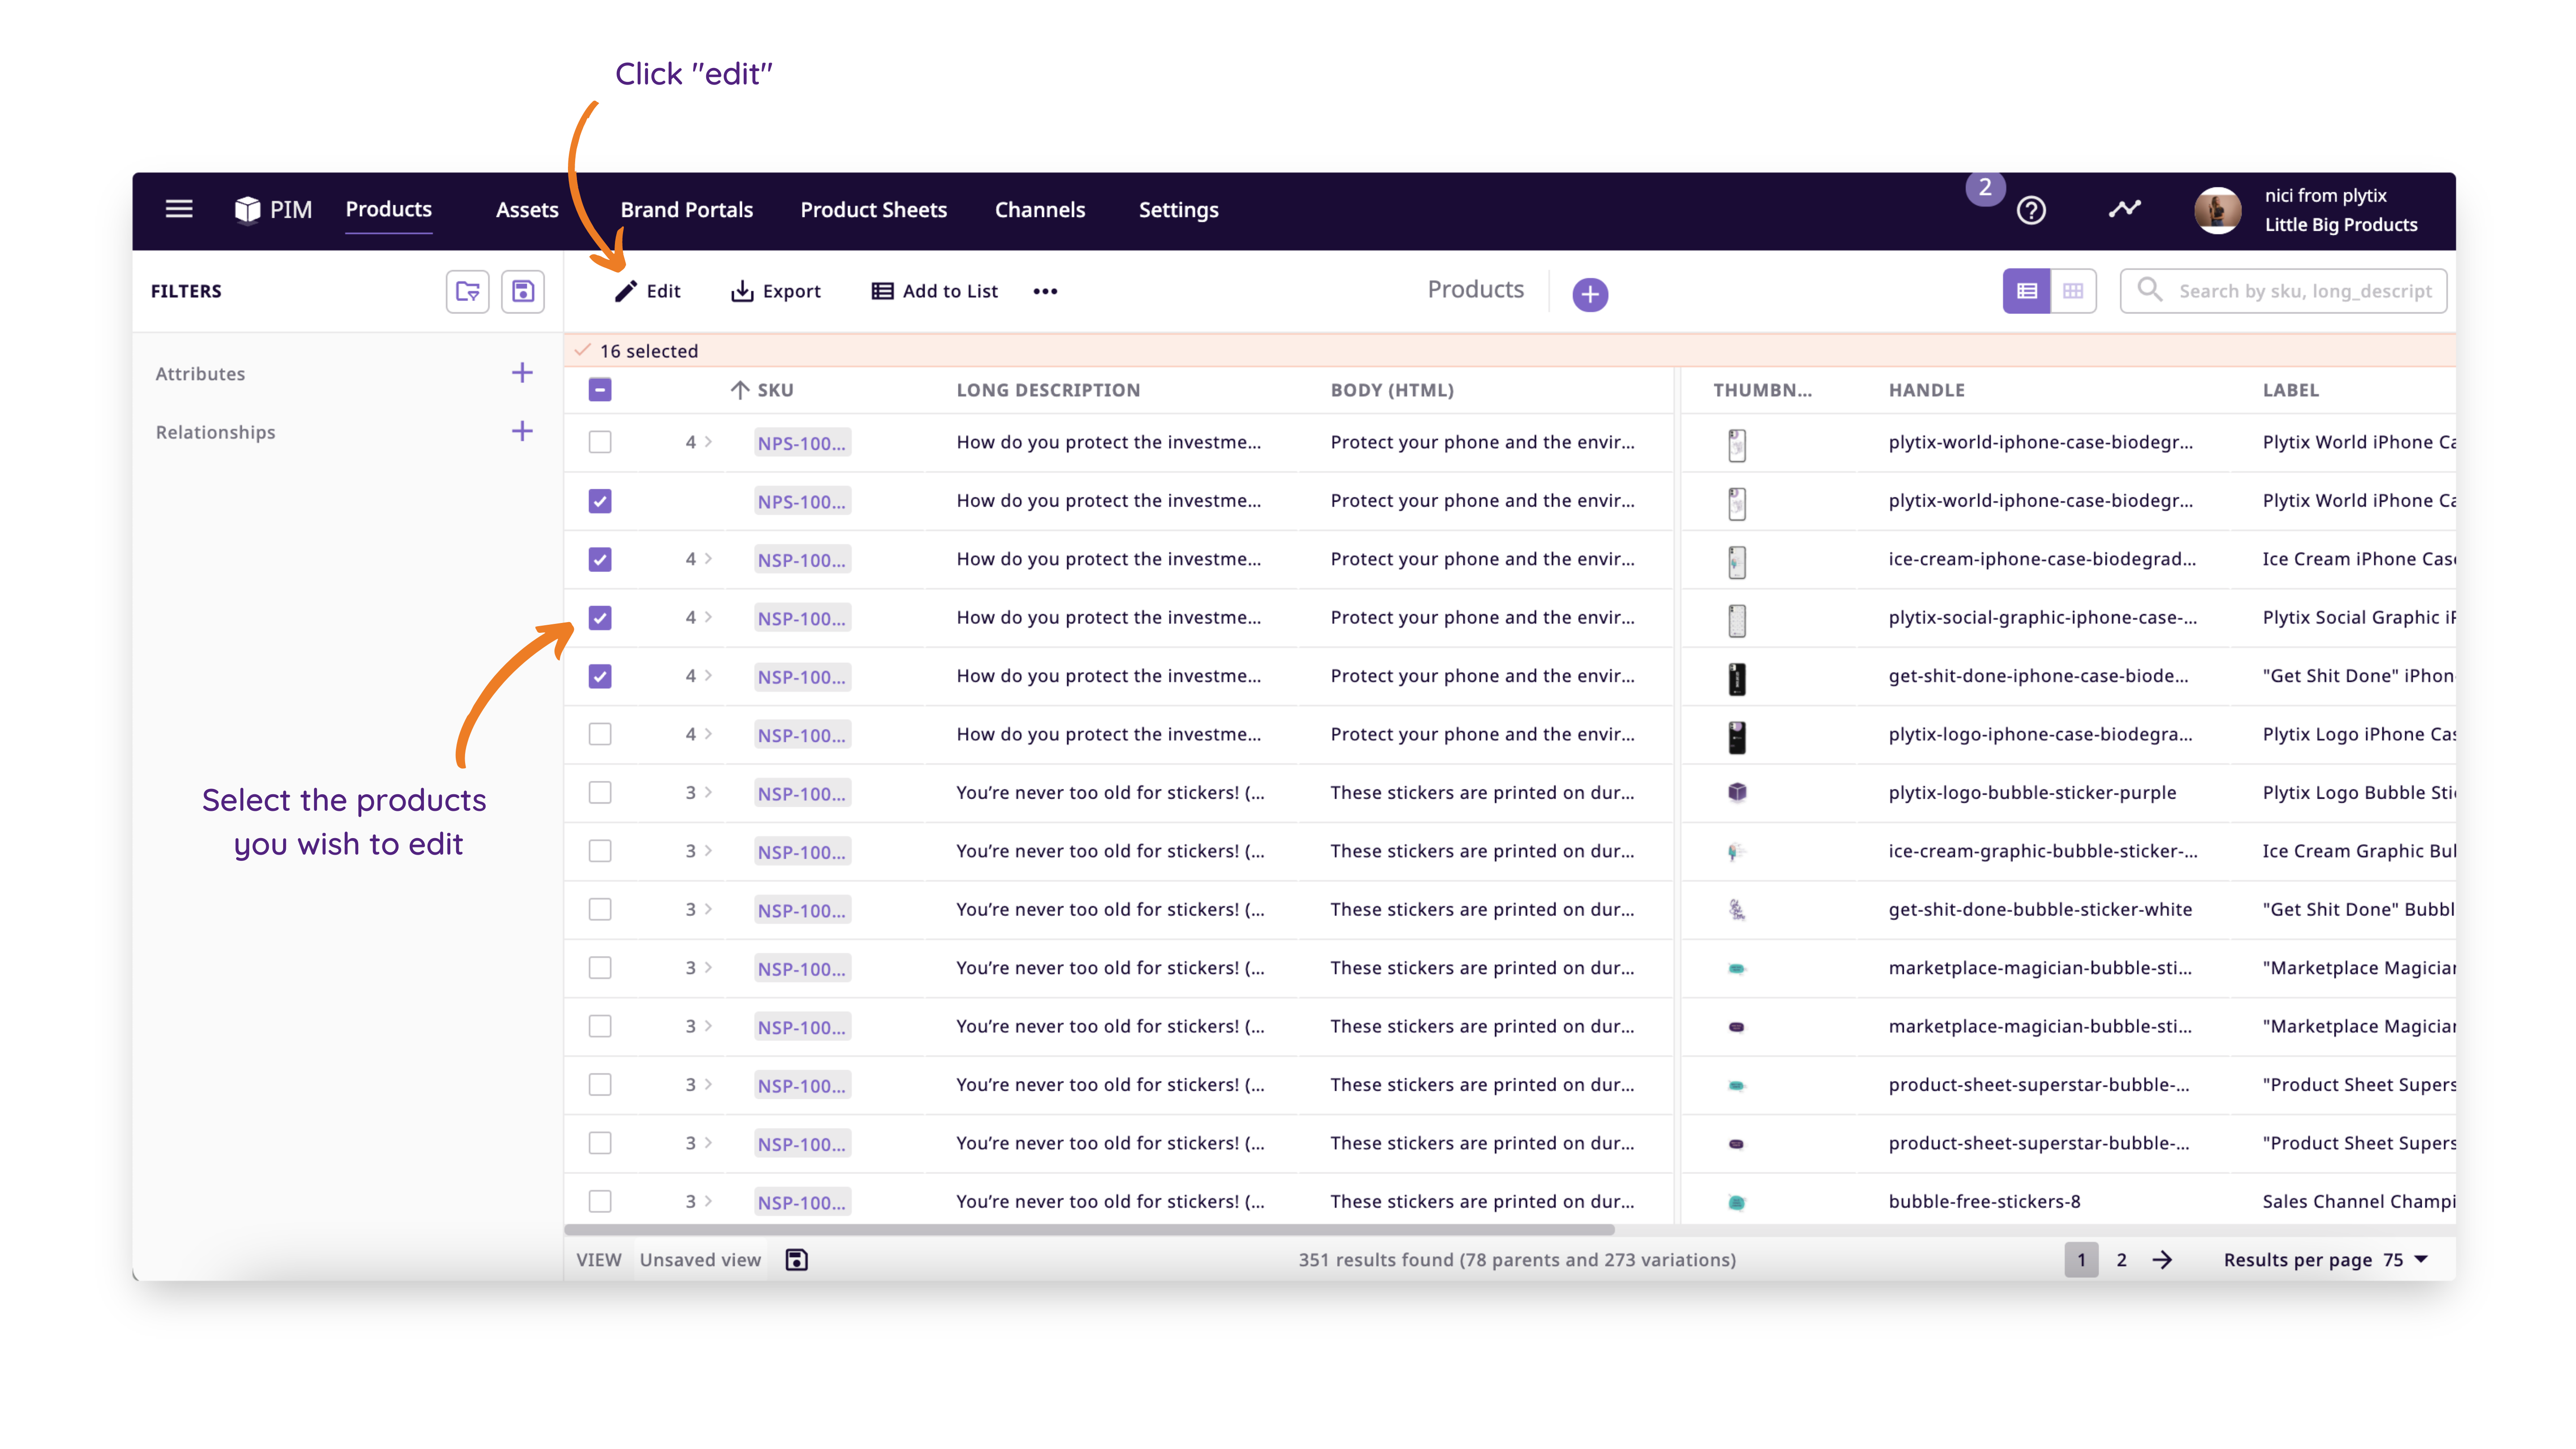This screenshot has height=1449, width=2576.
Task: Toggle the select-all header checkbox
Action: click(600, 390)
